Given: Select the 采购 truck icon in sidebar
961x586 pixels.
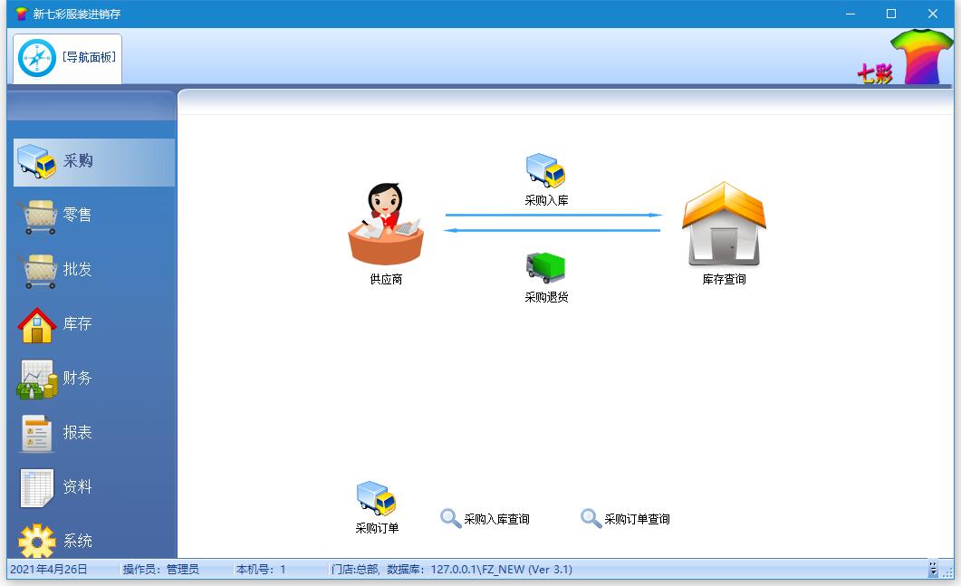Looking at the screenshot, I should tap(36, 161).
